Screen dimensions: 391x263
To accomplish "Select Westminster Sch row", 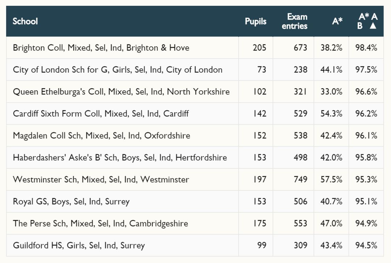I will pos(101,180).
